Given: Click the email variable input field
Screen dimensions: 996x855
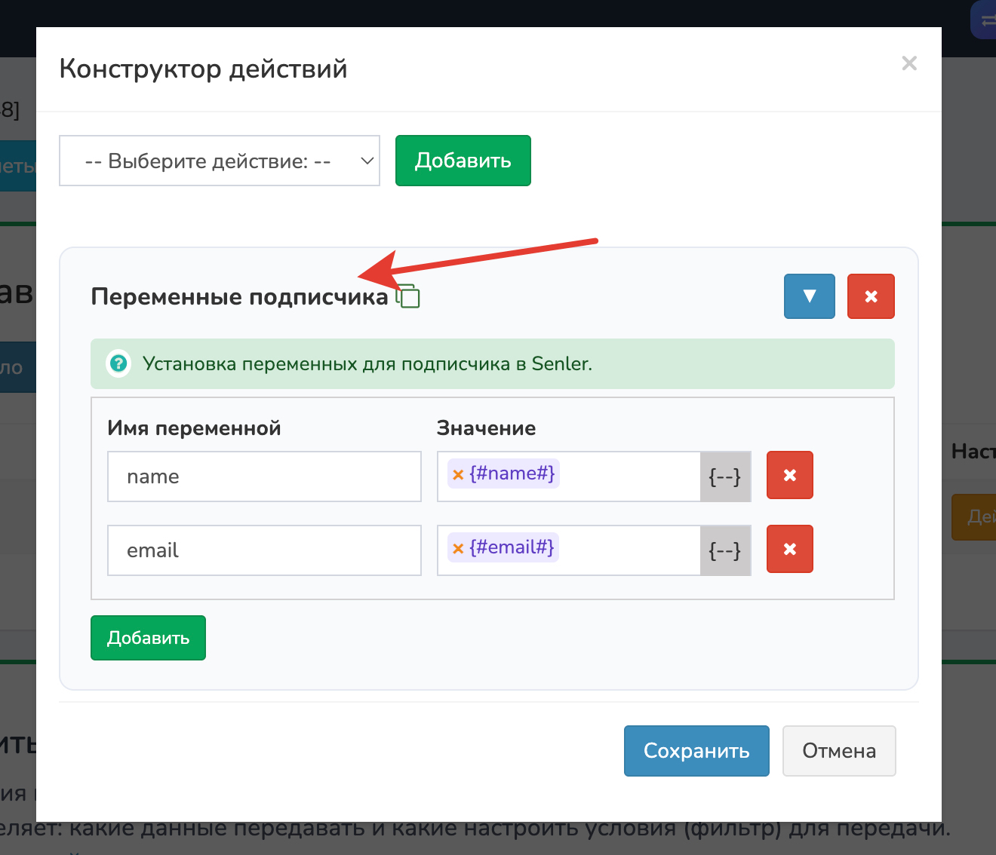Looking at the screenshot, I should point(264,550).
